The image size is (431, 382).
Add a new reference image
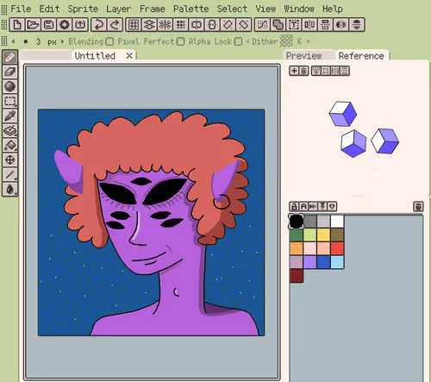(x=294, y=71)
